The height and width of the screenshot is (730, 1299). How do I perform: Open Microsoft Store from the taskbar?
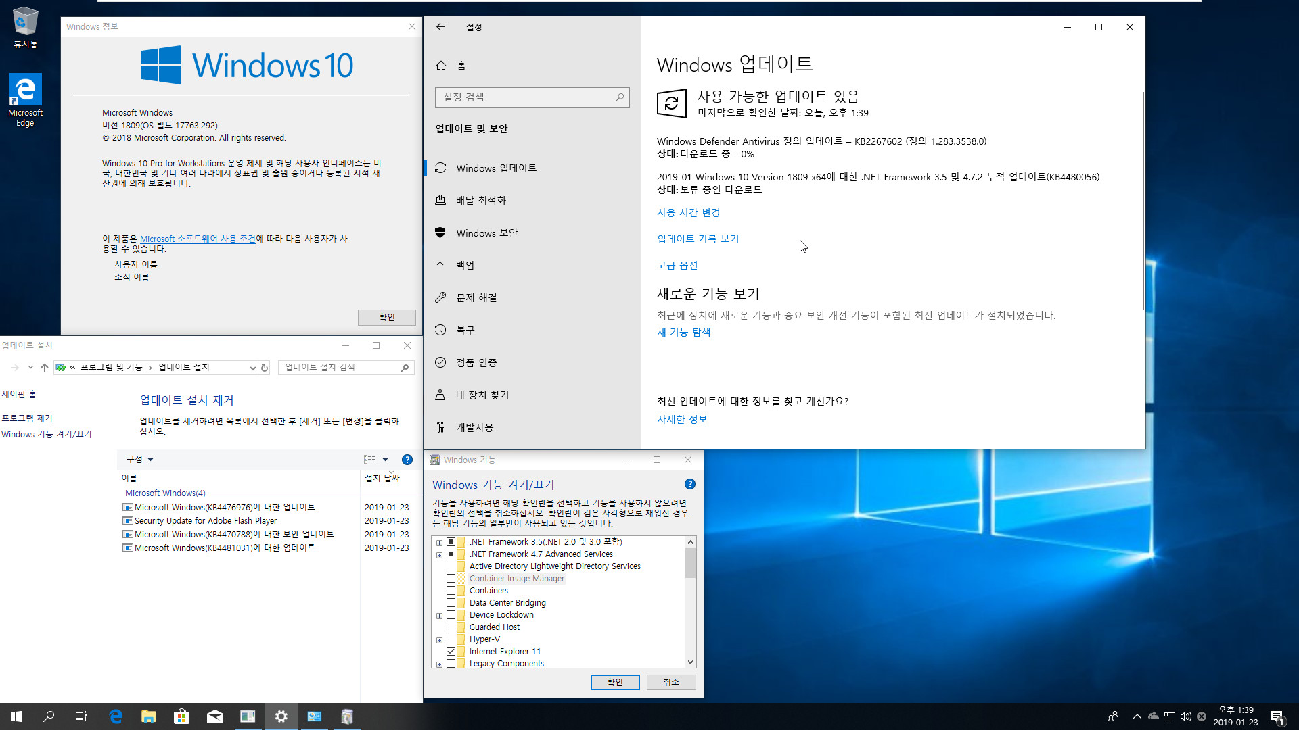pyautogui.click(x=182, y=716)
